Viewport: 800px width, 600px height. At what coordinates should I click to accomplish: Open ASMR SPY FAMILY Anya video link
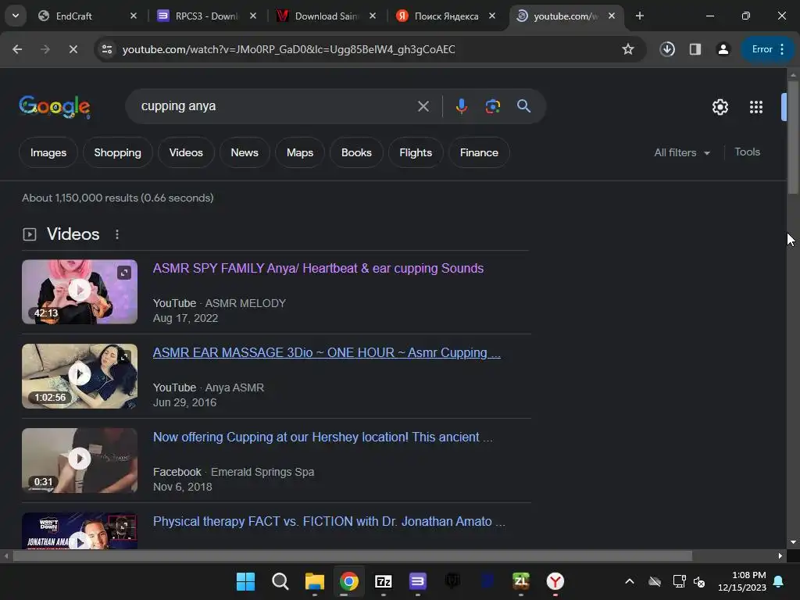(319, 269)
